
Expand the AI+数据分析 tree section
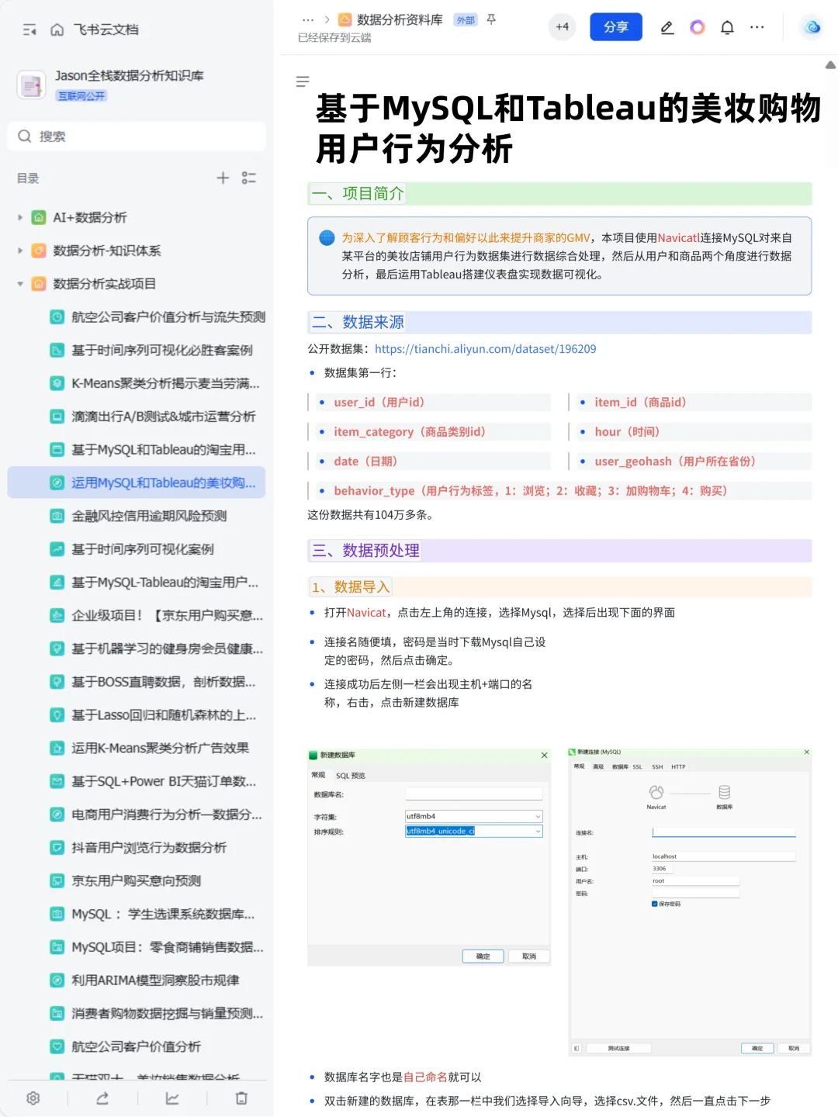point(19,217)
